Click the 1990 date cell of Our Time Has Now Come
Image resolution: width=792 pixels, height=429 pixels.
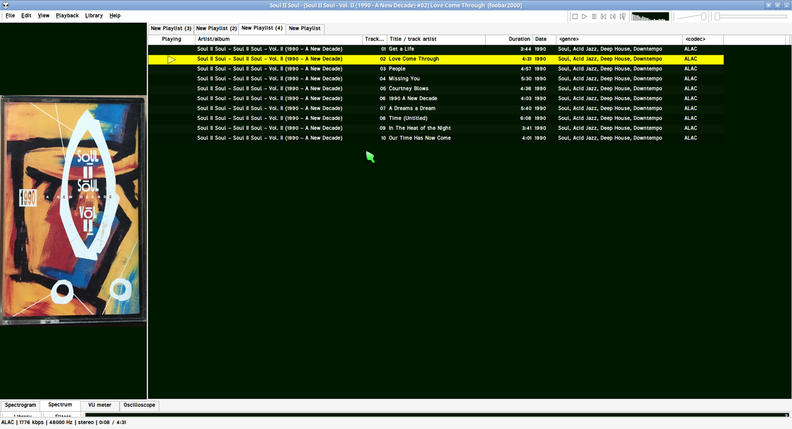[x=540, y=138]
